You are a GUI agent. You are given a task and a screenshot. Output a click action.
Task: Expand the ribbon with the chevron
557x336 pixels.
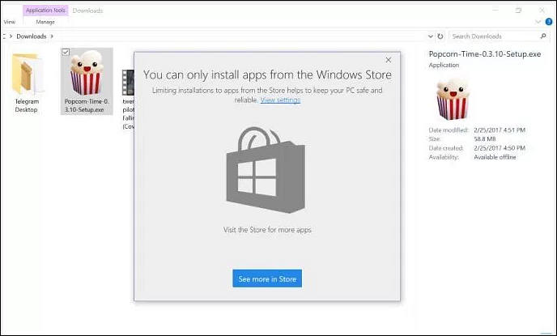pyautogui.click(x=538, y=22)
